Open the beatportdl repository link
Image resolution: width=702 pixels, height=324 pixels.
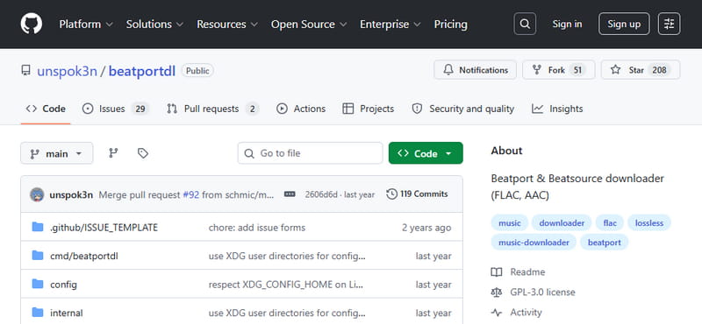coord(142,71)
